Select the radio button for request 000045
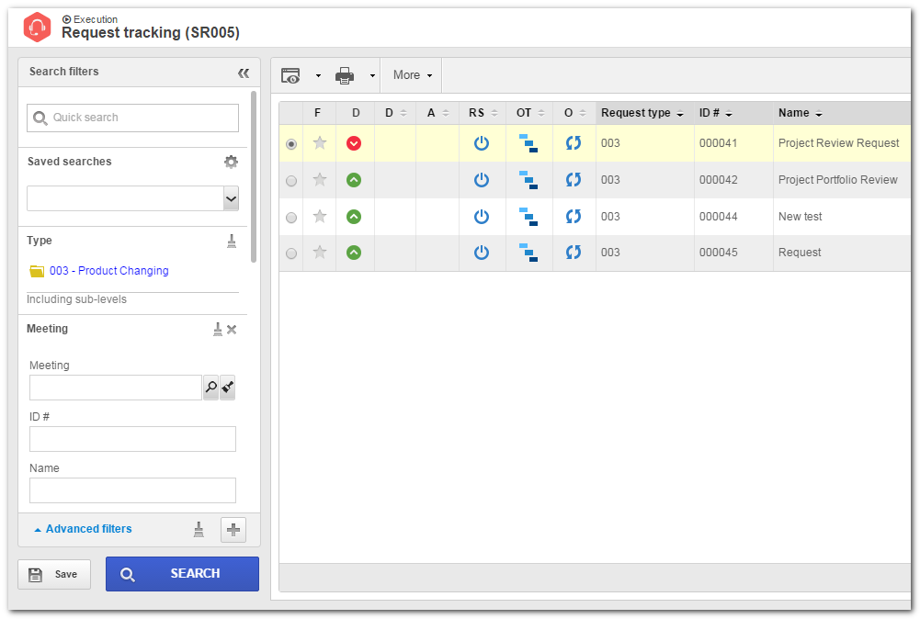Viewport: 920px width, 619px height. [x=291, y=253]
